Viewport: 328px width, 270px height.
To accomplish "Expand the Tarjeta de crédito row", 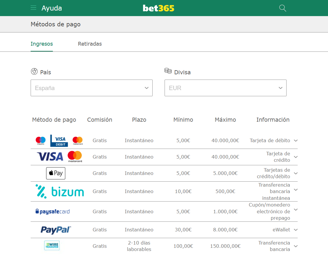I will [x=296, y=157].
